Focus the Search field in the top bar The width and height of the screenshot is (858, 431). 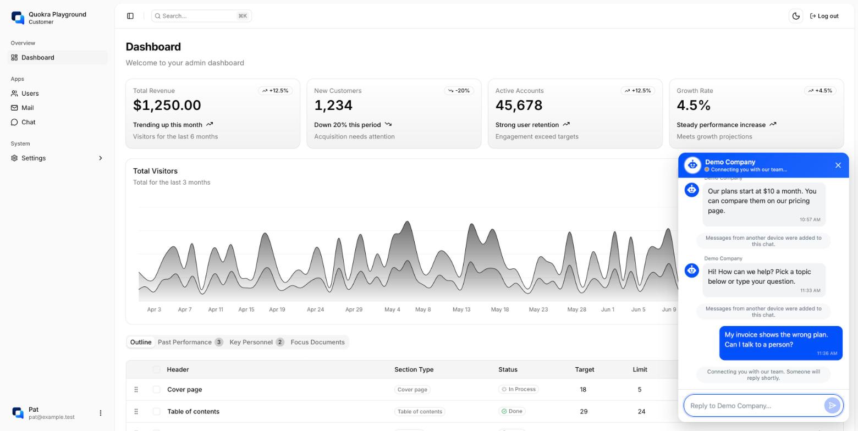(201, 16)
